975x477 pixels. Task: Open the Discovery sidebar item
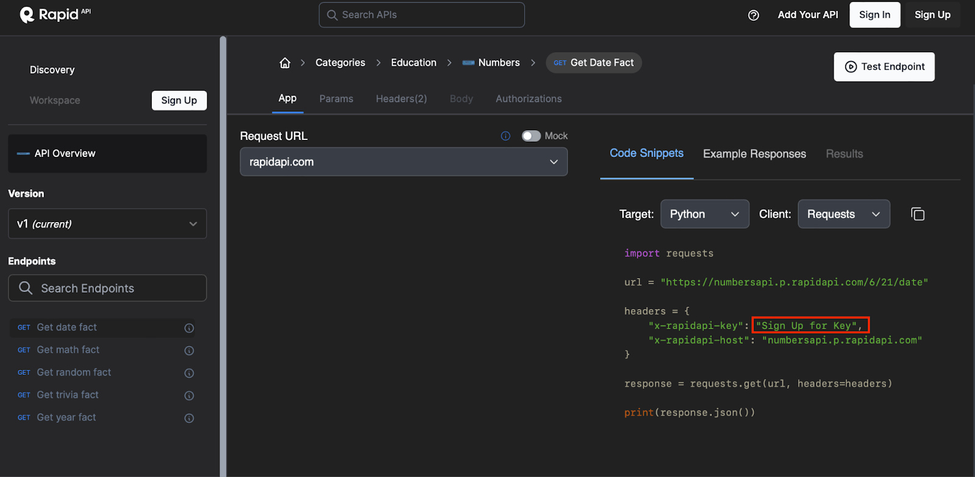(52, 70)
